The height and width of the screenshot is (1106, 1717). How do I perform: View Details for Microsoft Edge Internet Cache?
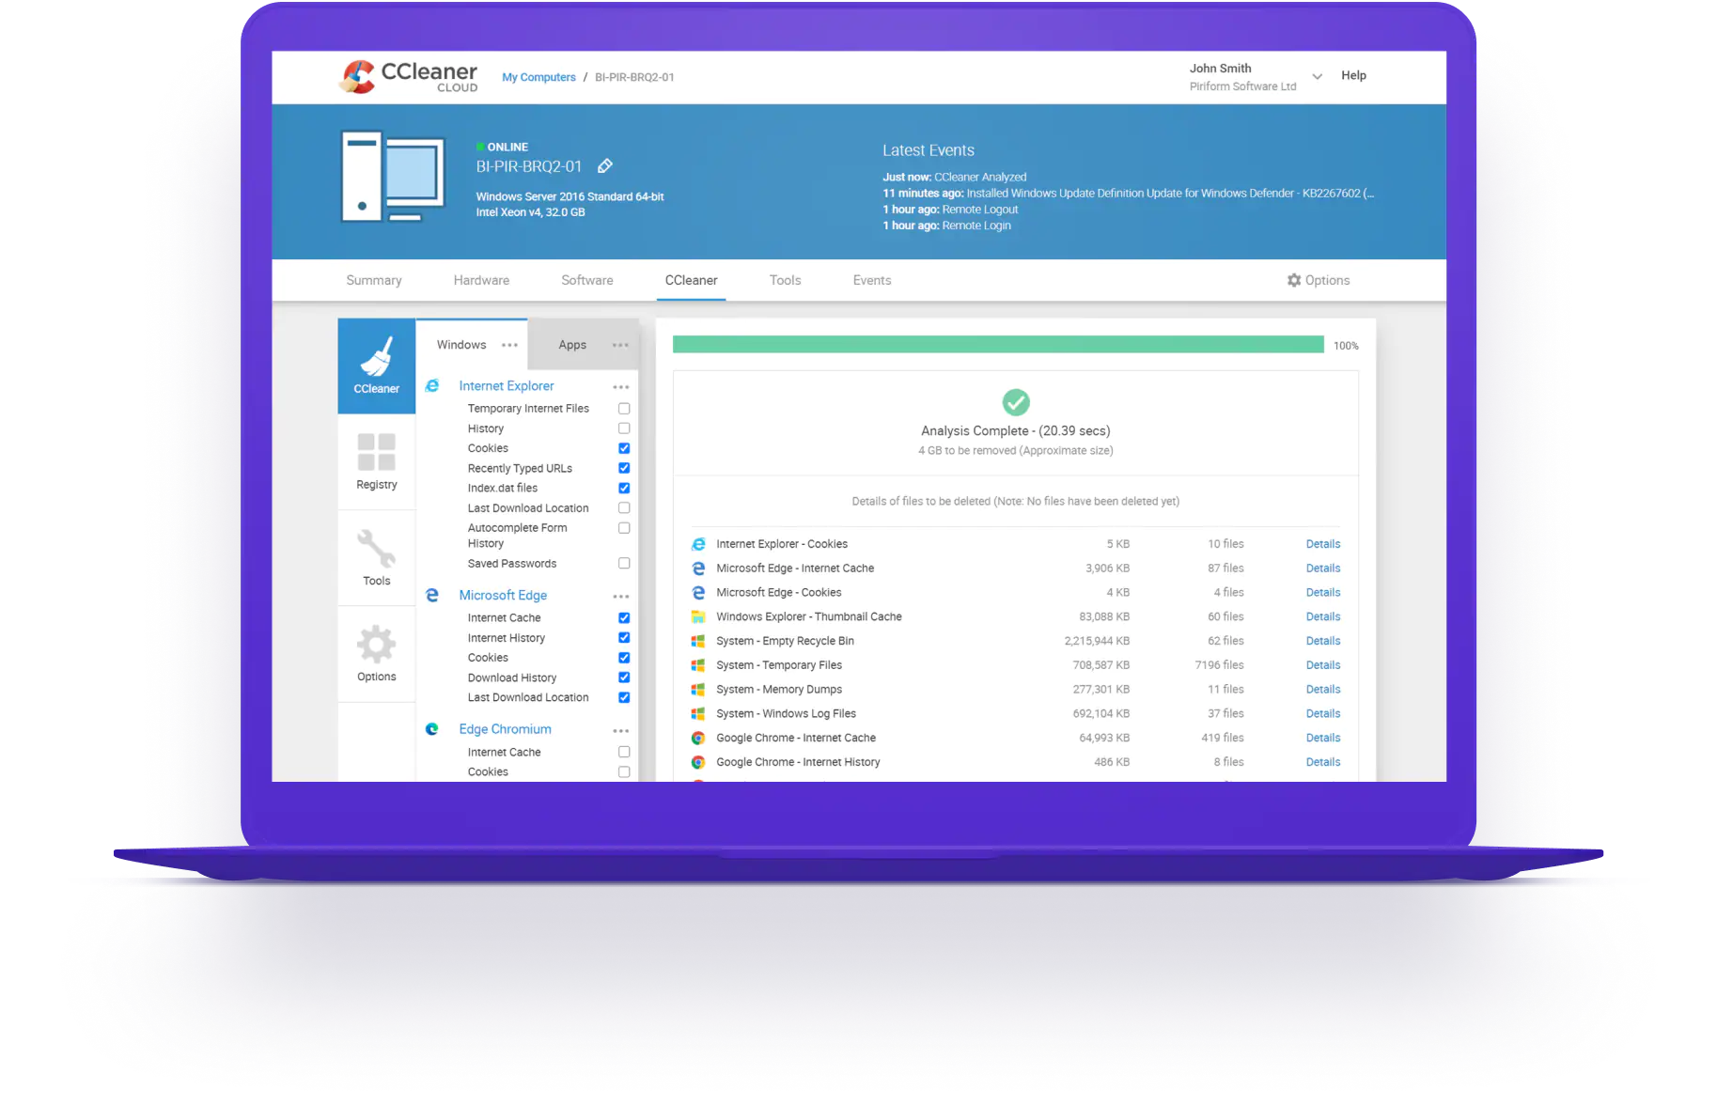coord(1323,569)
